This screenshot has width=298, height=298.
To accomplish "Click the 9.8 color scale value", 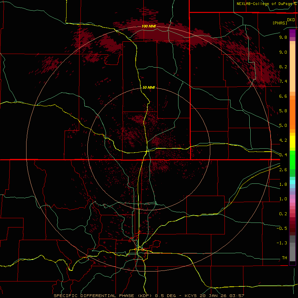I will click(283, 37).
